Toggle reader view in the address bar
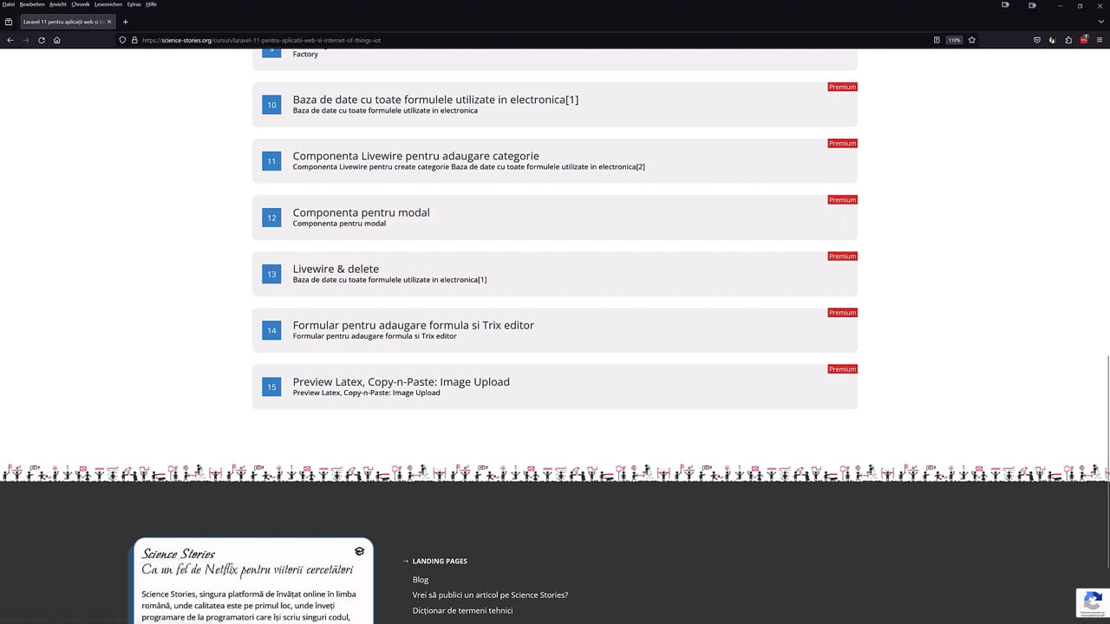The image size is (1110, 624). (x=937, y=40)
